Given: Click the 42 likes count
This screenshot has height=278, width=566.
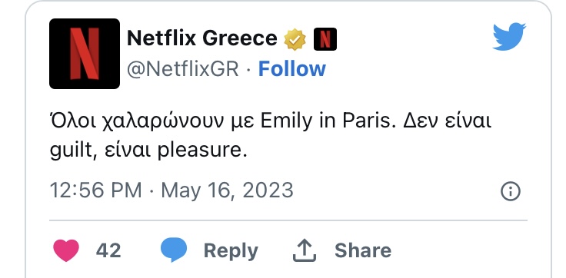Looking at the screenshot, I should 108,250.
